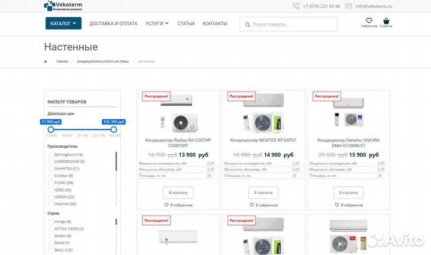
Task: Click the email envelope icon
Action: (348, 6)
